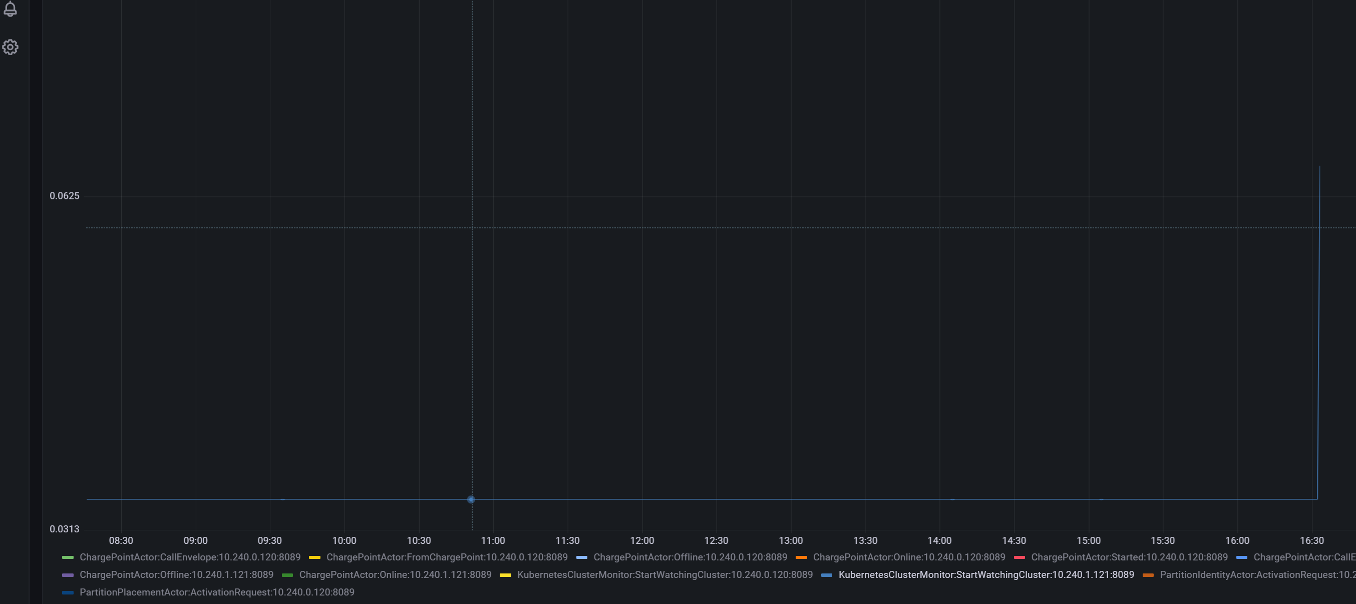The width and height of the screenshot is (1356, 604).
Task: Select PartitionPlacementActor:ActivationRequest:10.240.0.120:8089 legend entry
Action: point(217,592)
